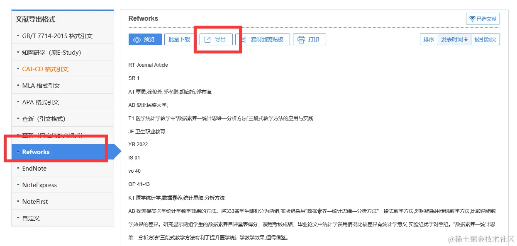Click 复制到剪贴板 button text
Viewport: 517px width, 246px height.
click(x=267, y=40)
